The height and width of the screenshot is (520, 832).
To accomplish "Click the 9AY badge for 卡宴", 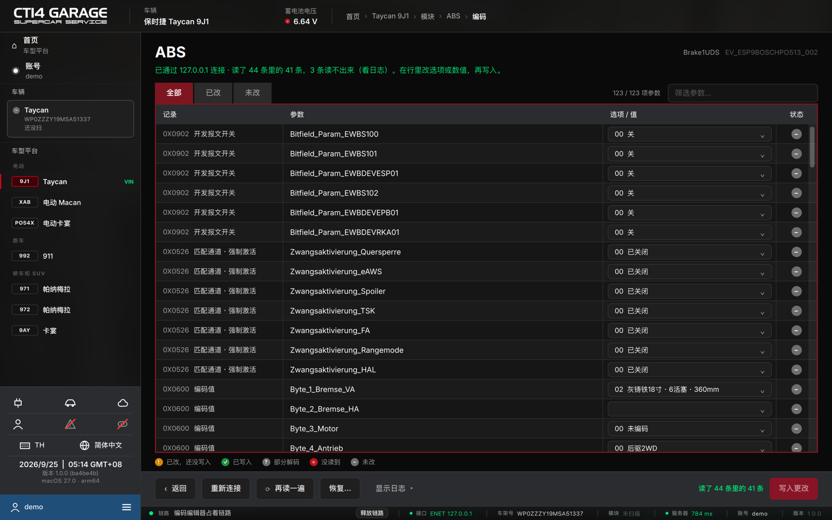I will (x=24, y=330).
